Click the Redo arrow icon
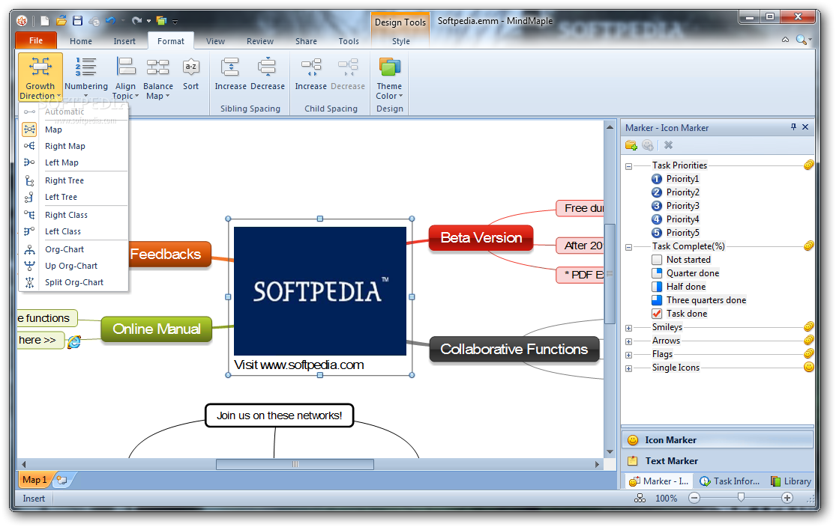The width and height of the screenshot is (836, 527). tap(137, 21)
